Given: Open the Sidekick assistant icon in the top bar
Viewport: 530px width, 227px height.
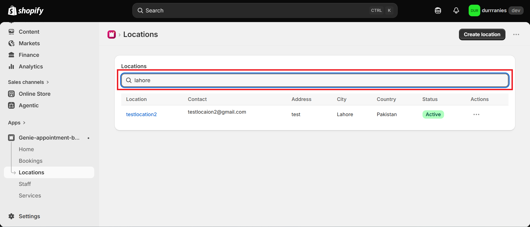Looking at the screenshot, I should pyautogui.click(x=438, y=10).
